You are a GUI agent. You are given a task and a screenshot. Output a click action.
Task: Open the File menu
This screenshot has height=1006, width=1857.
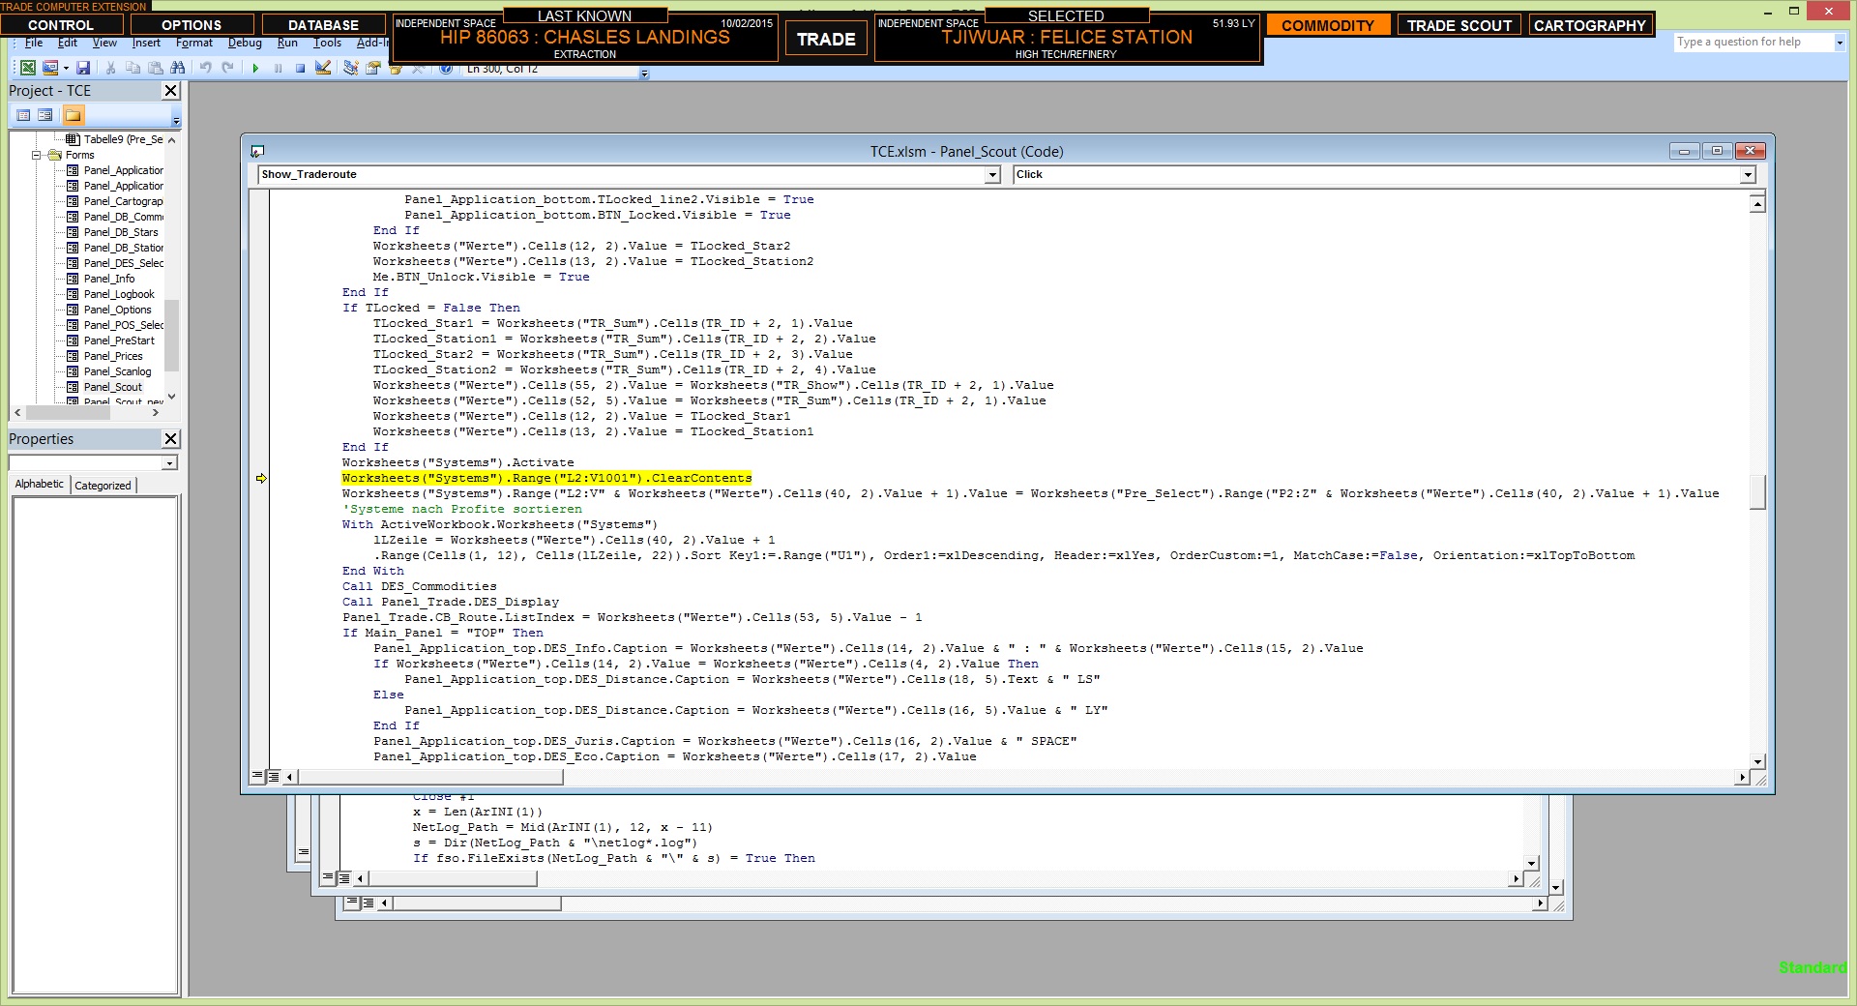pos(34,43)
